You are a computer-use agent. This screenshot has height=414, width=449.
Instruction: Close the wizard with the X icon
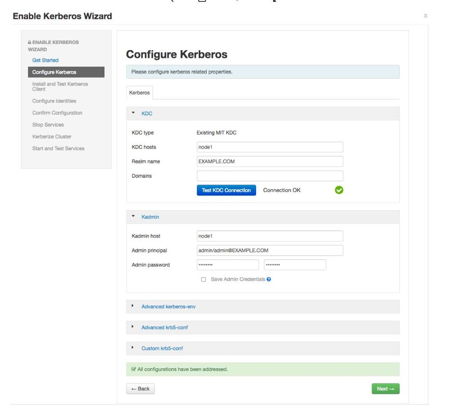tap(425, 16)
